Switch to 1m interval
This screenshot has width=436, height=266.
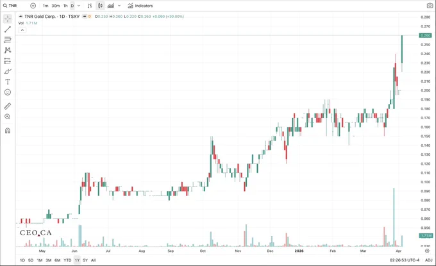tap(46, 6)
